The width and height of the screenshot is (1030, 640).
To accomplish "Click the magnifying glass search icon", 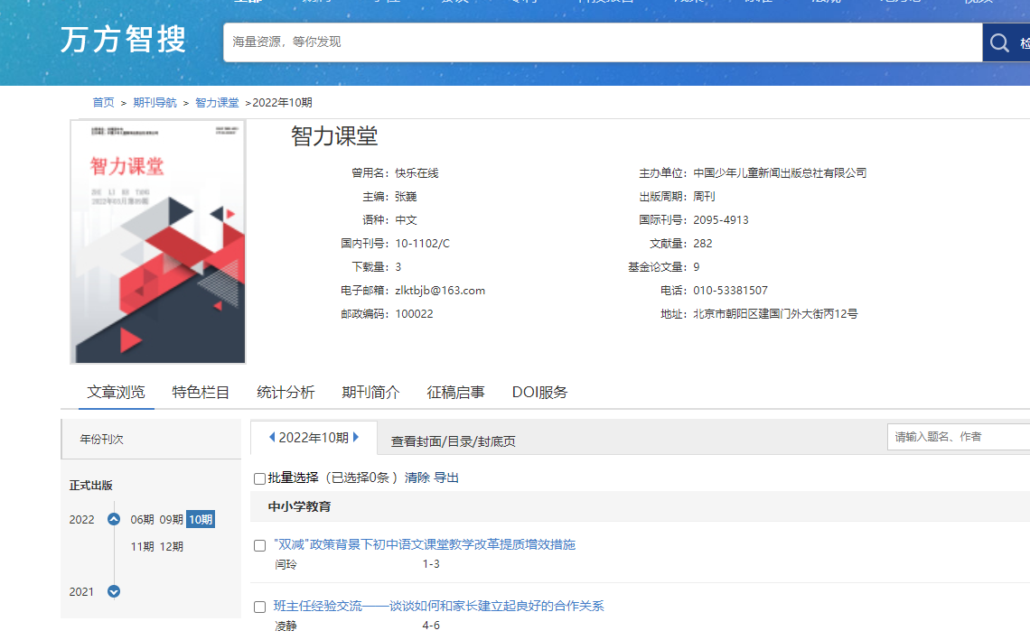I will click(x=999, y=42).
